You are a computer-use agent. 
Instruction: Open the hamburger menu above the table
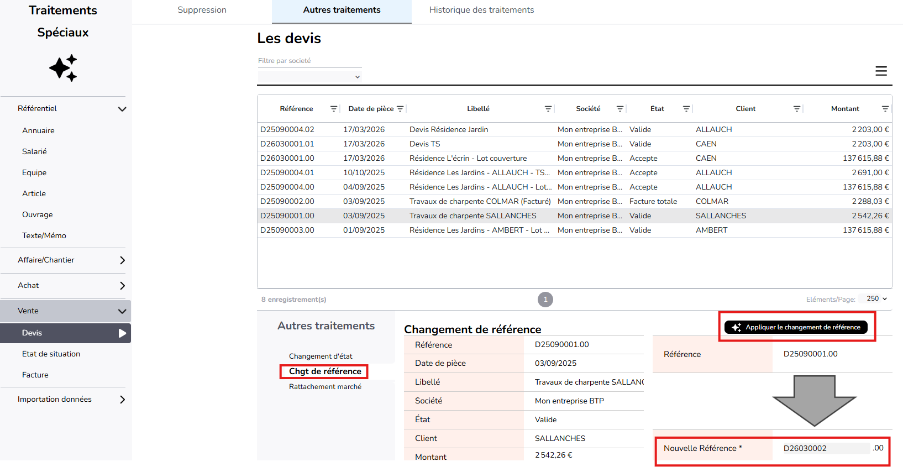(881, 71)
